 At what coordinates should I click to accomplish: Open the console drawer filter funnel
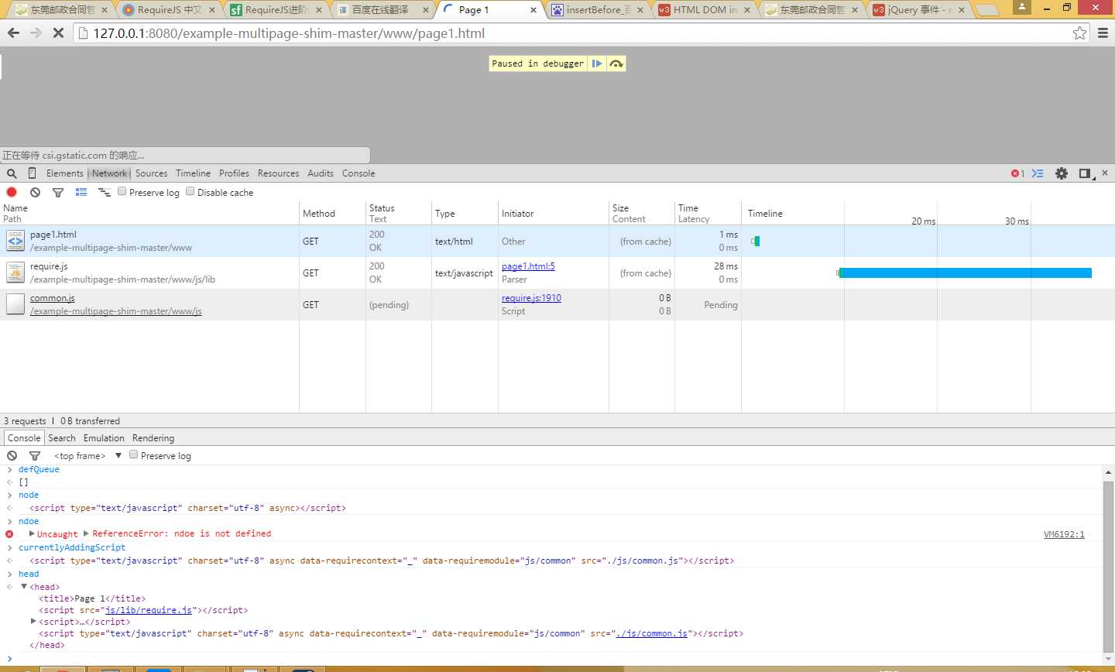click(x=35, y=455)
